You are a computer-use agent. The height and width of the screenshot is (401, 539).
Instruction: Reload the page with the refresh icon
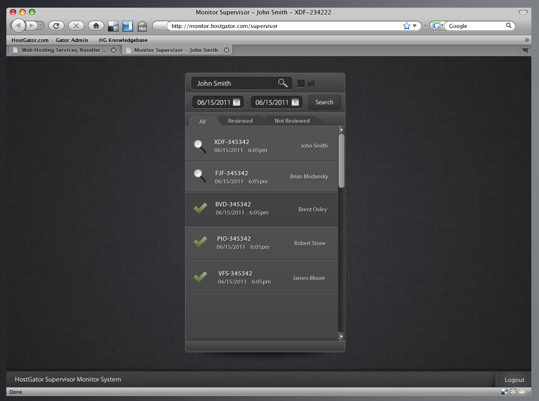pos(56,25)
